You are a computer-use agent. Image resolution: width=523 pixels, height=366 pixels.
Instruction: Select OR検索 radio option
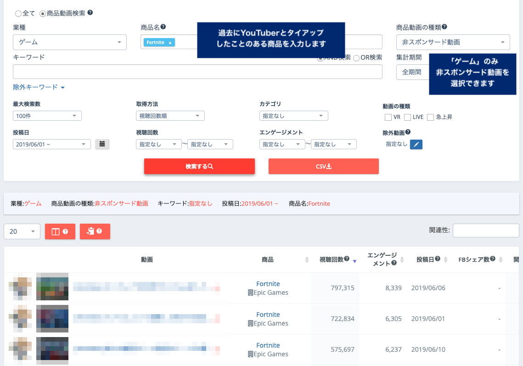(x=356, y=58)
